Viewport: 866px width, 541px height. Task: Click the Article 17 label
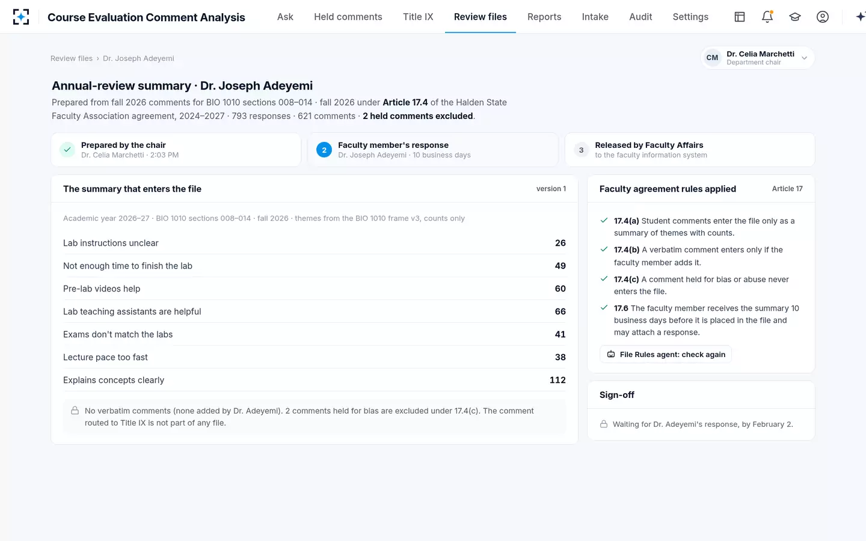[x=787, y=189]
